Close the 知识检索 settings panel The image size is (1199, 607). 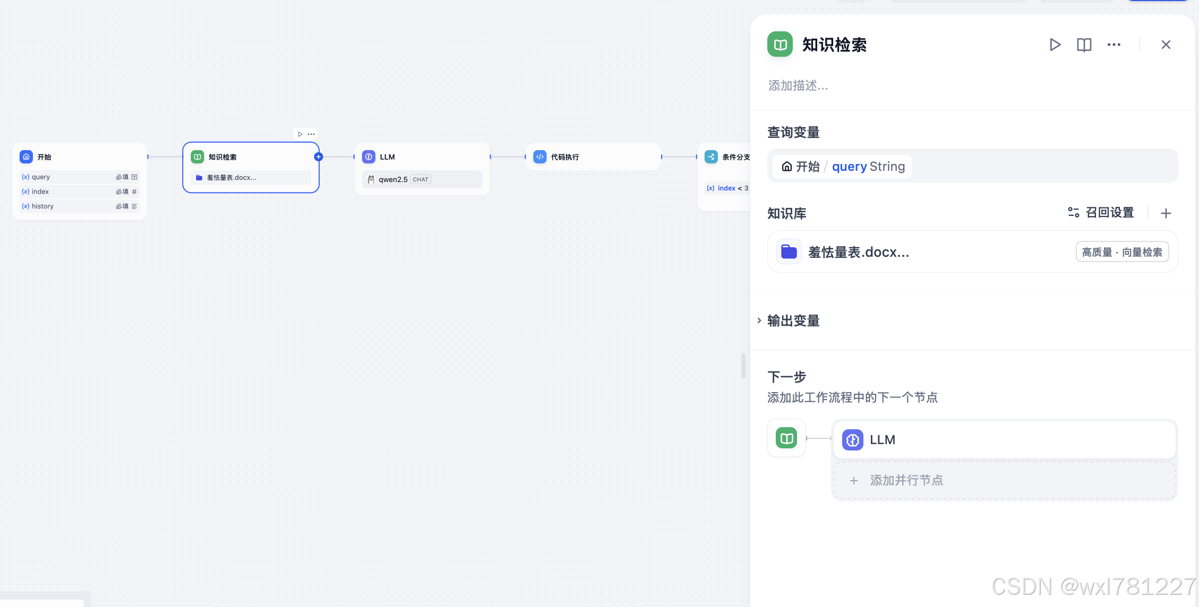pos(1166,45)
